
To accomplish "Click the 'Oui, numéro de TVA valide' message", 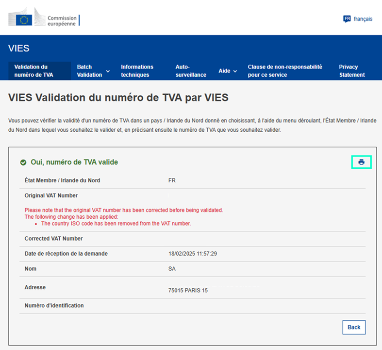I will [x=74, y=162].
